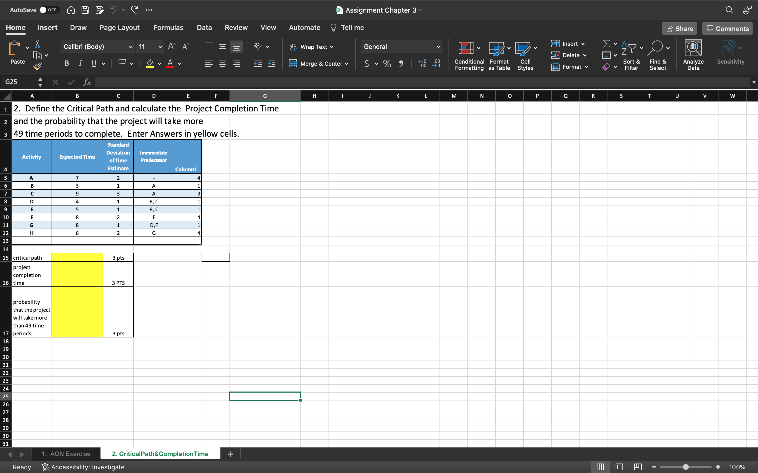Switch to the 1. AON Exercise sheet
This screenshot has width=758, height=473.
[x=66, y=454]
